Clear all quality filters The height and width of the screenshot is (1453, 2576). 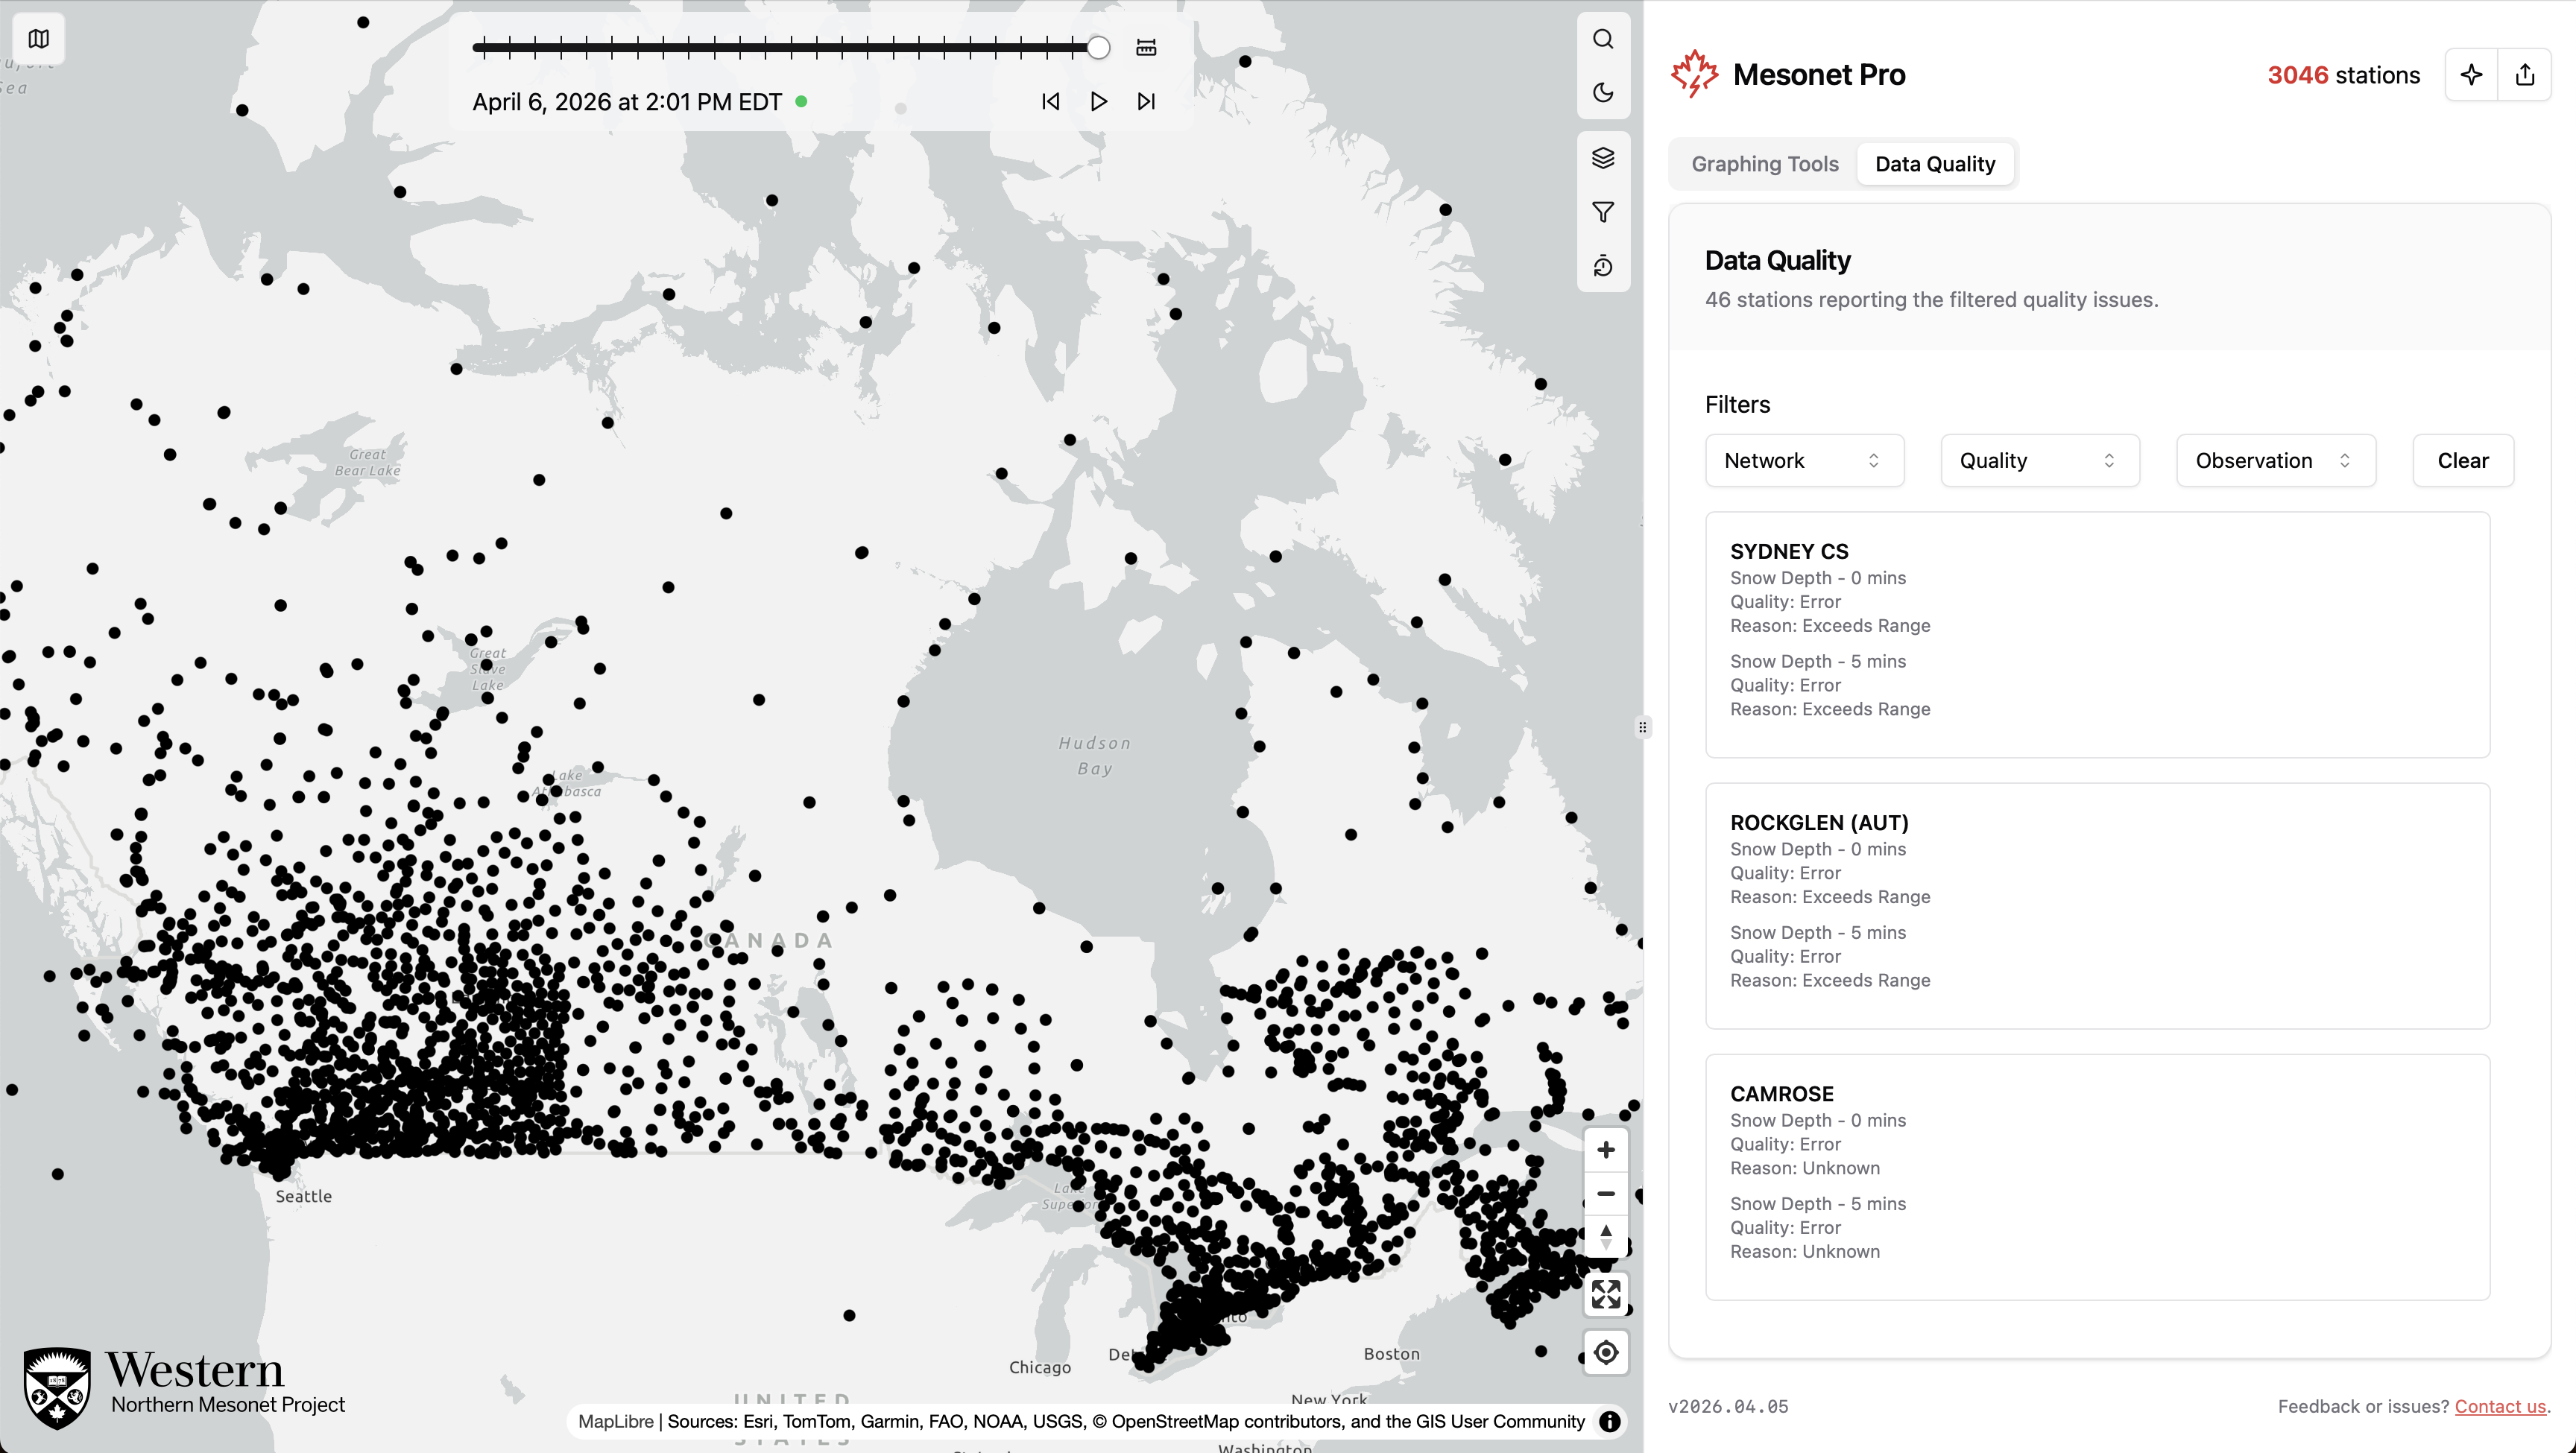[2462, 461]
